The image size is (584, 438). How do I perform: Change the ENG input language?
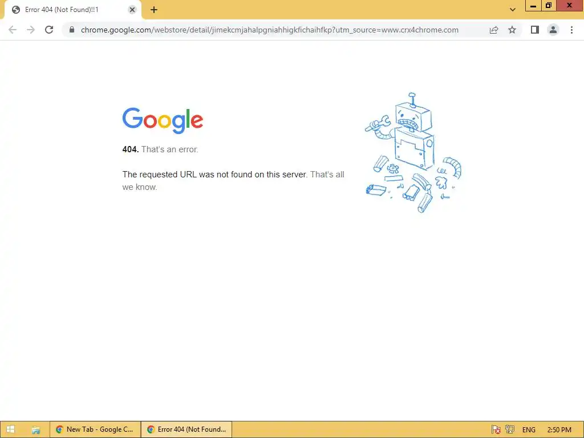pyautogui.click(x=529, y=429)
